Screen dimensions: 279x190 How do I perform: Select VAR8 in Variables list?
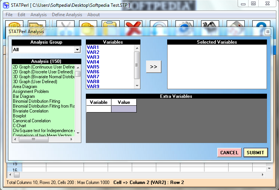coord(93,82)
